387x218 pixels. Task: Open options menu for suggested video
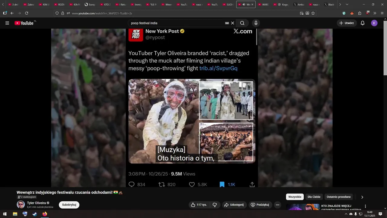pos(365,206)
